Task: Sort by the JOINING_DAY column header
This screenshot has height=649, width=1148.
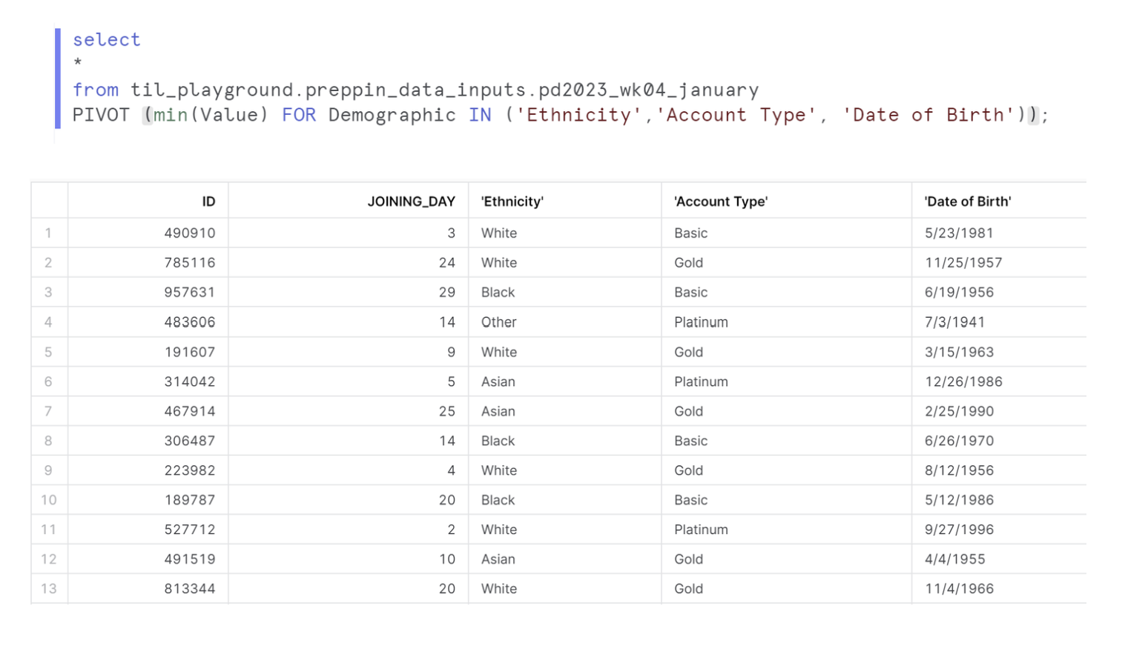Action: pos(411,202)
